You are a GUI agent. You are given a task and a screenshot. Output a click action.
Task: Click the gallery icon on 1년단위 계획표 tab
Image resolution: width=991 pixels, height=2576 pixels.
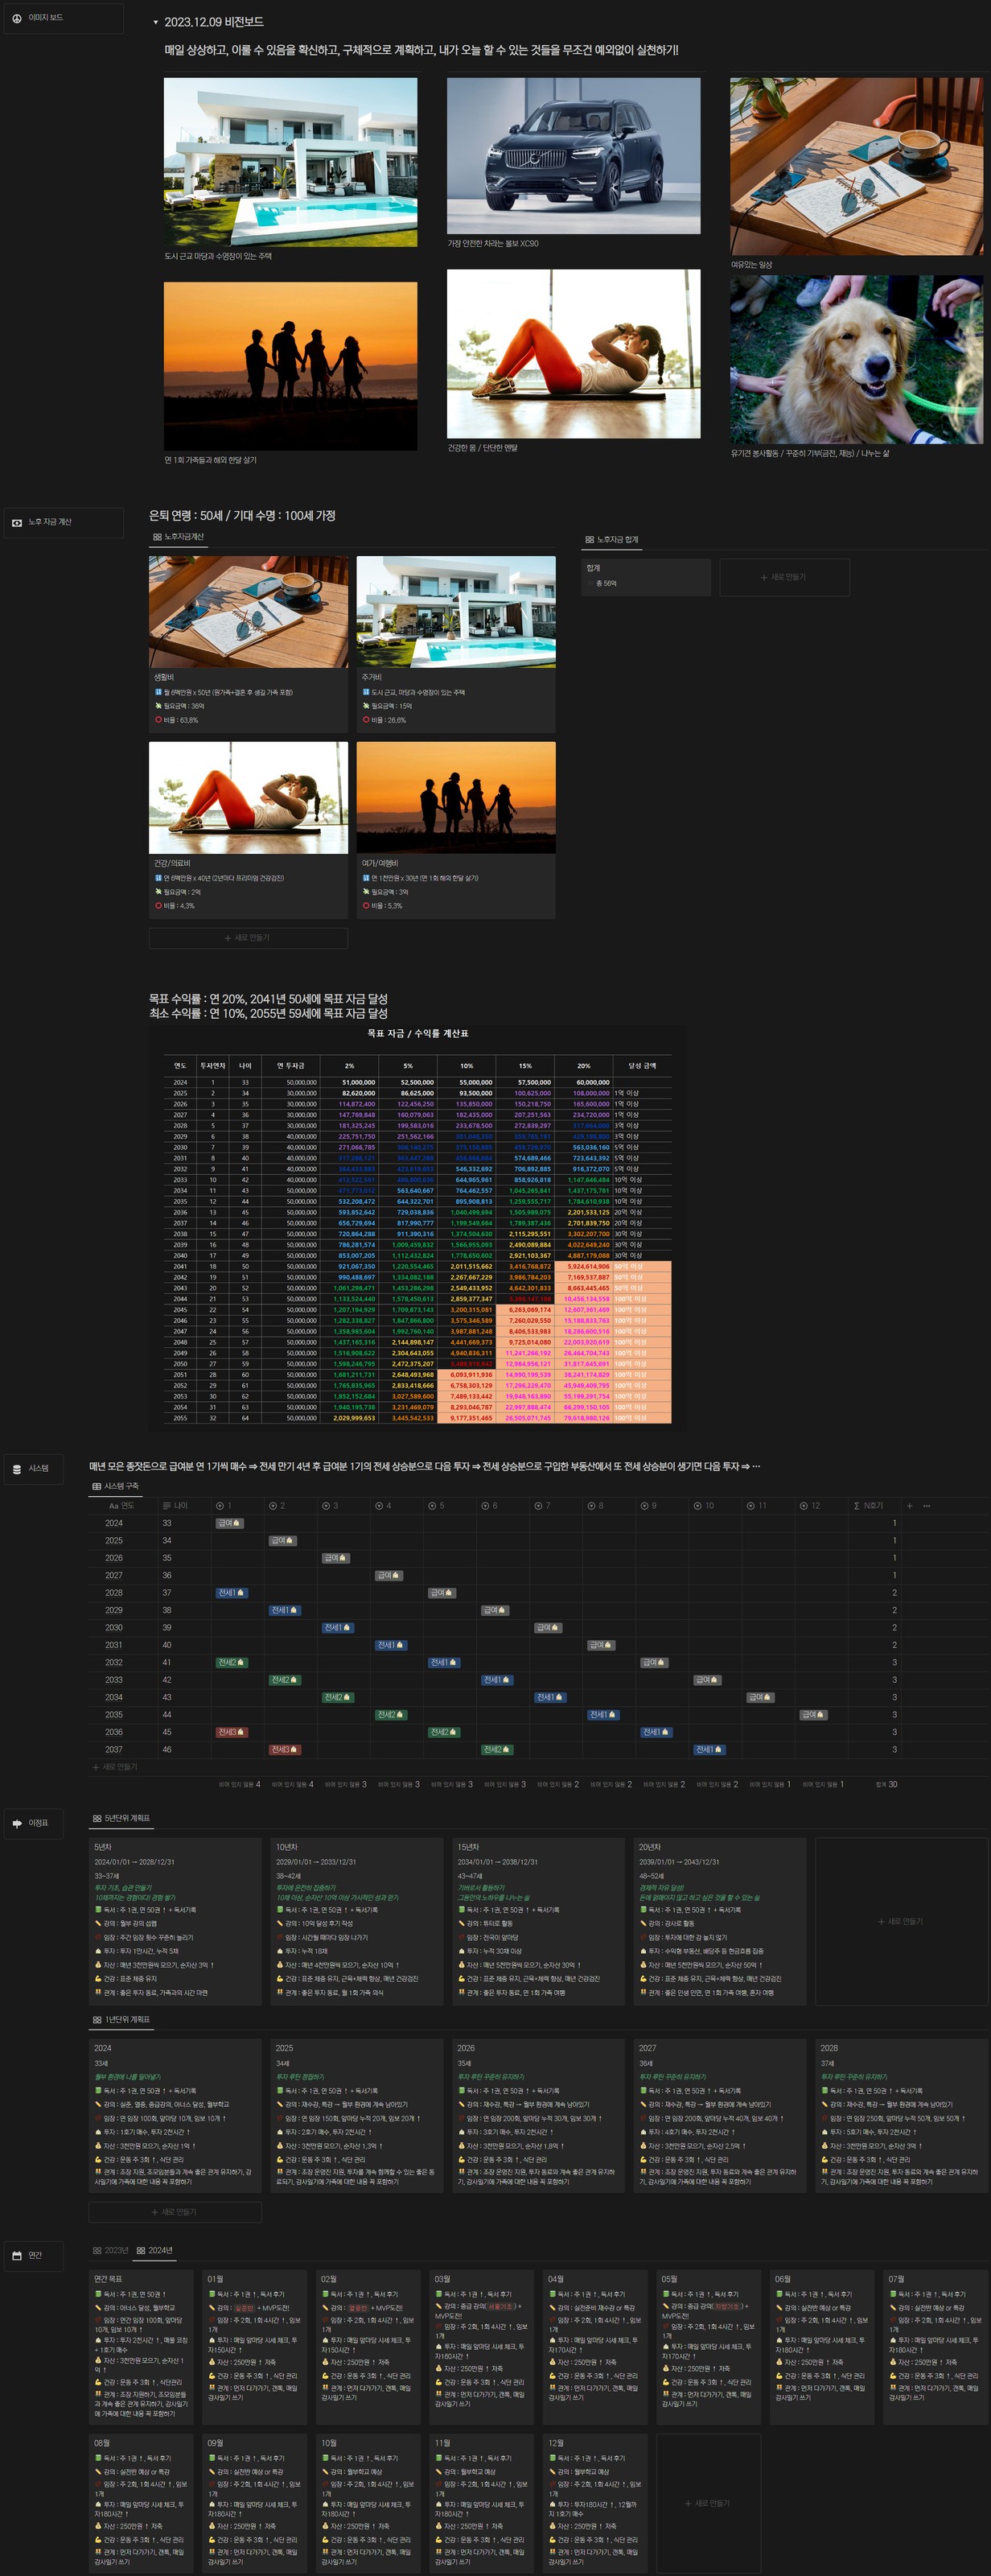pos(97,2019)
